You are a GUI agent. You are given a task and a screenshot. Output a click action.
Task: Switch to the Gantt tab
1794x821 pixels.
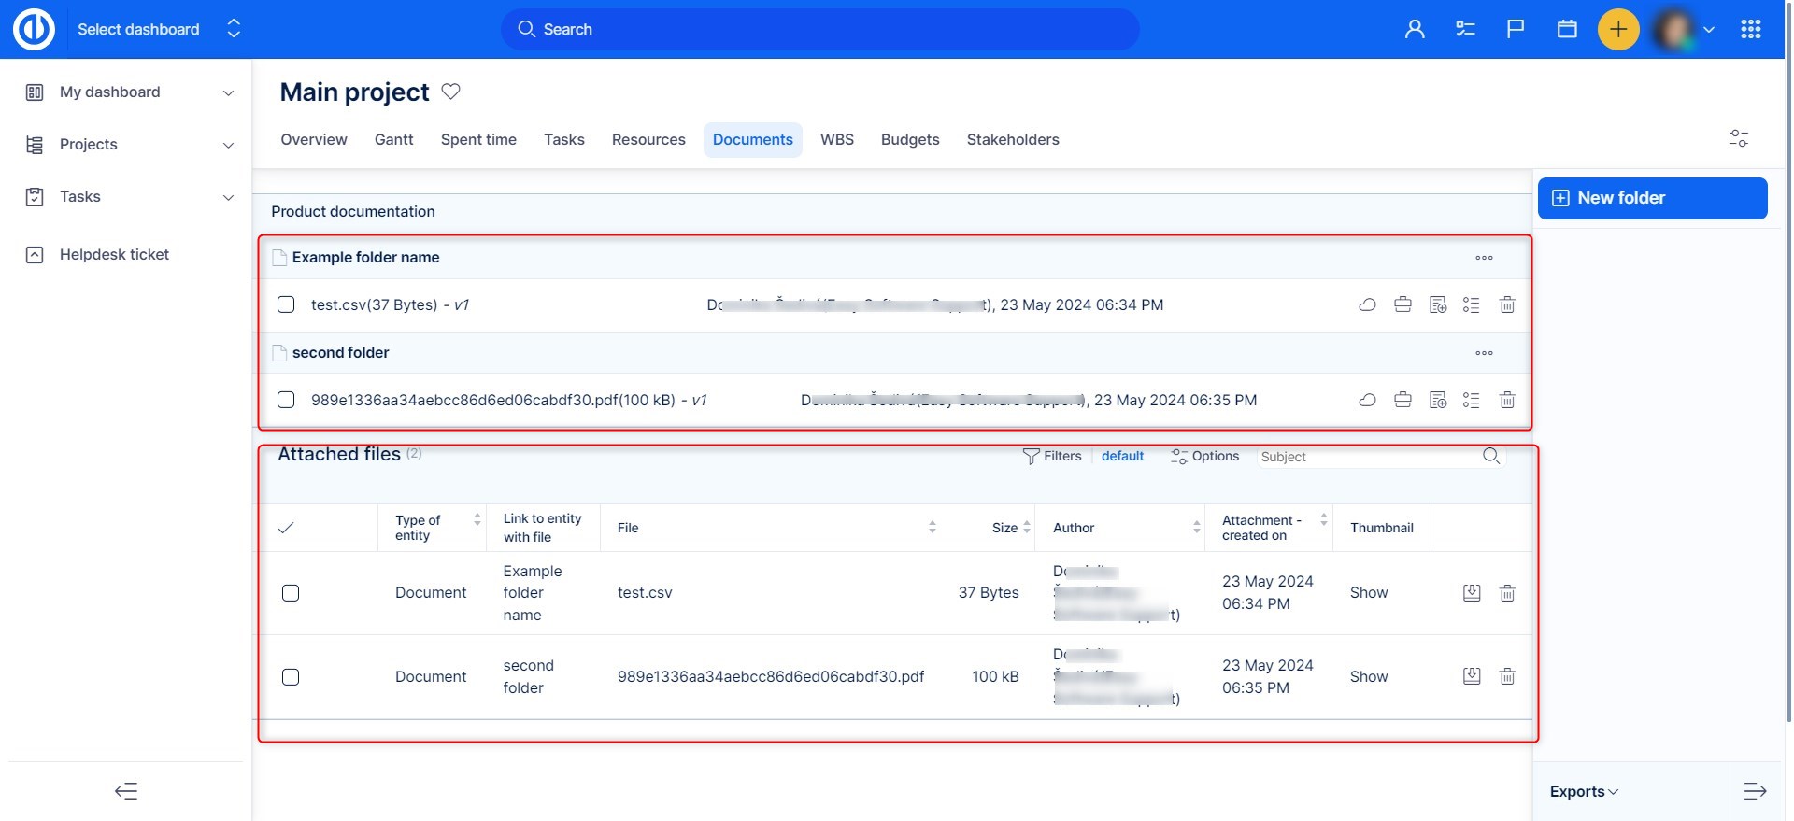click(x=393, y=139)
